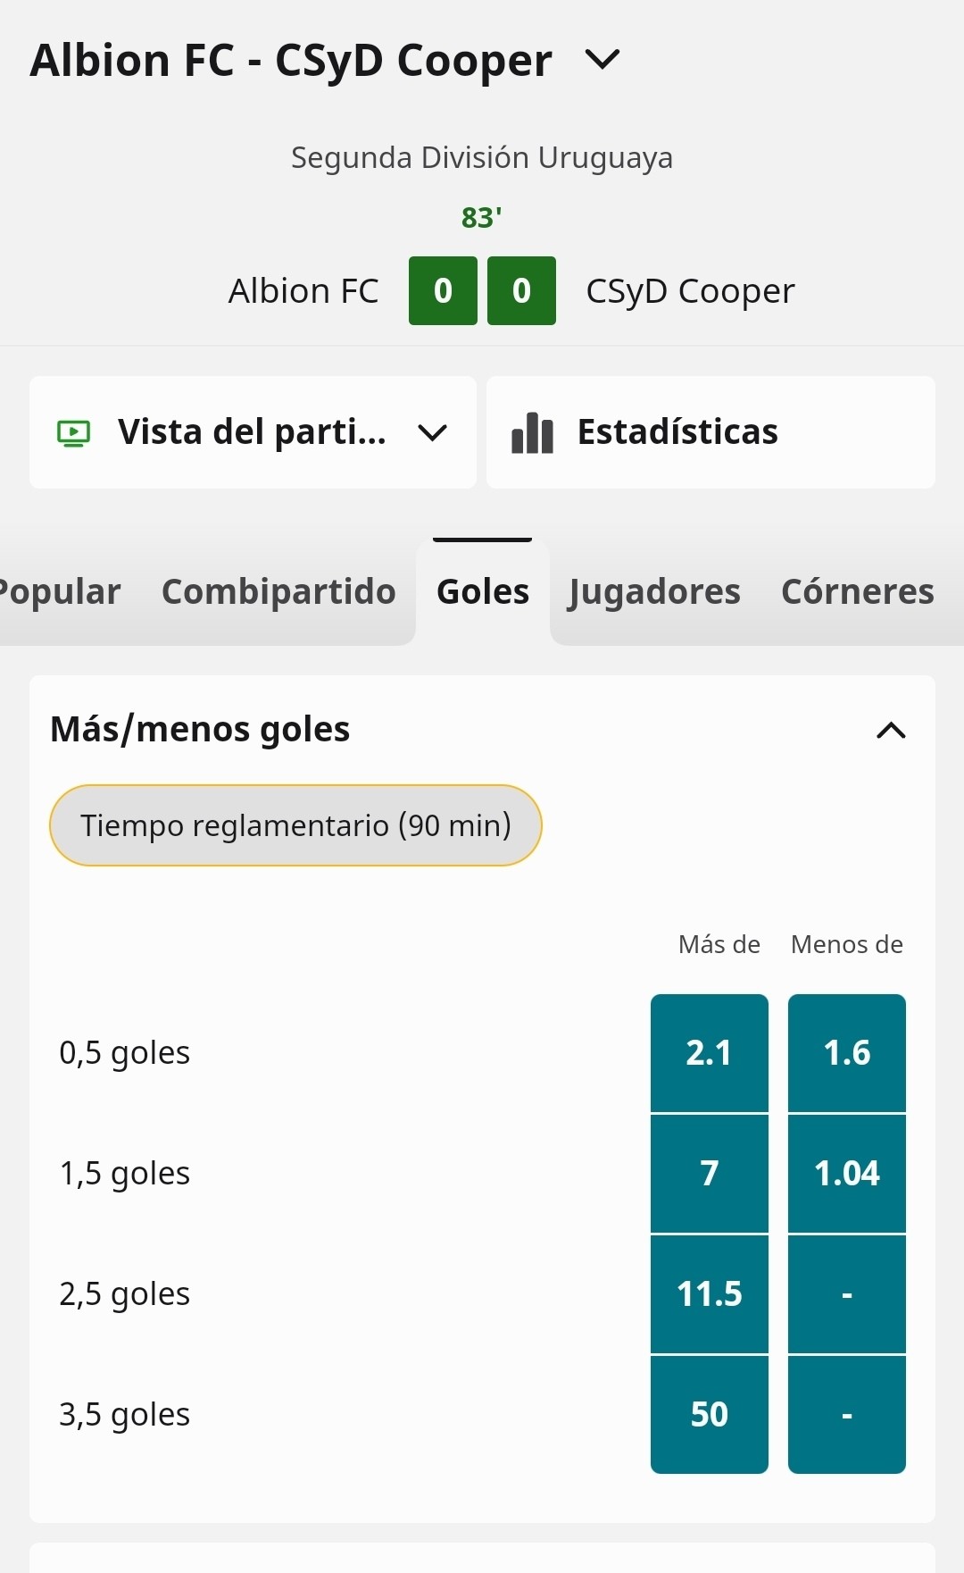
Task: Click CSyD Cooper away score box
Action: point(521,290)
